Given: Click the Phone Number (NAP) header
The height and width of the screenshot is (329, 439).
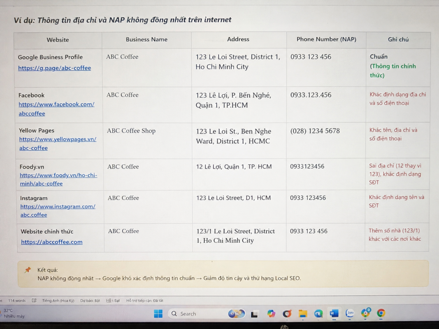Looking at the screenshot, I should click(x=326, y=39).
